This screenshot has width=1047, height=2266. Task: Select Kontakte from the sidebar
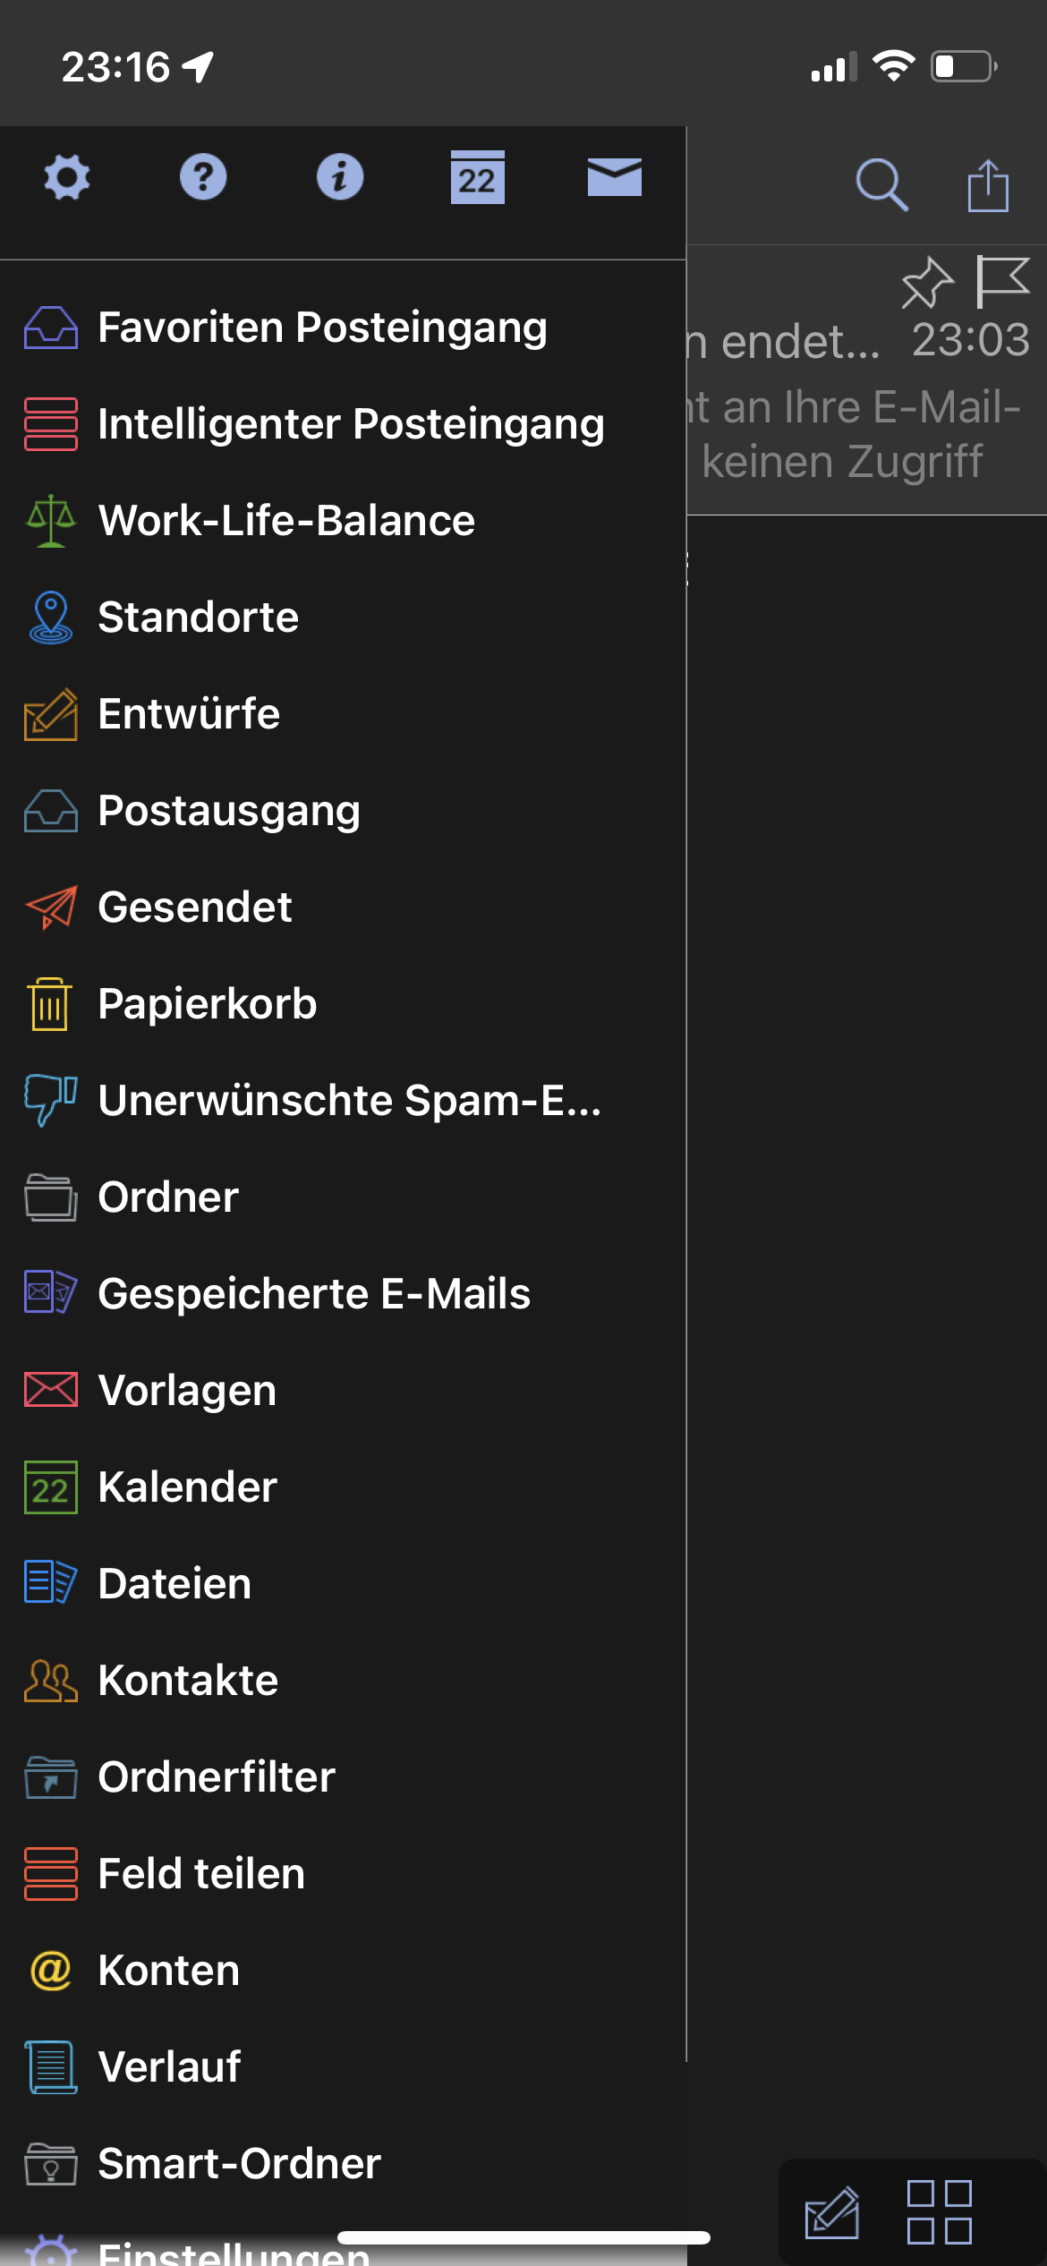click(x=188, y=1681)
